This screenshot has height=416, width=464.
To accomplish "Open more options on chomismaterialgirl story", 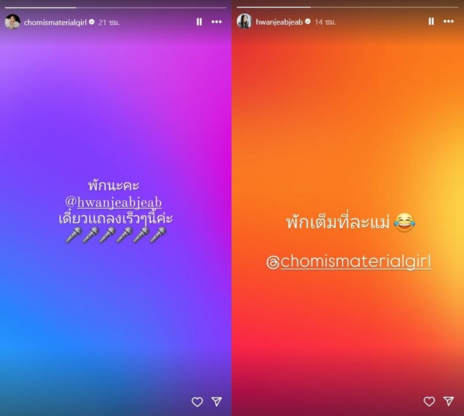I will pos(216,21).
